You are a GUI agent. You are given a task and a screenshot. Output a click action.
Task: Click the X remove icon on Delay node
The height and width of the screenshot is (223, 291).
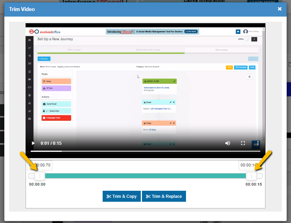coord(174,123)
